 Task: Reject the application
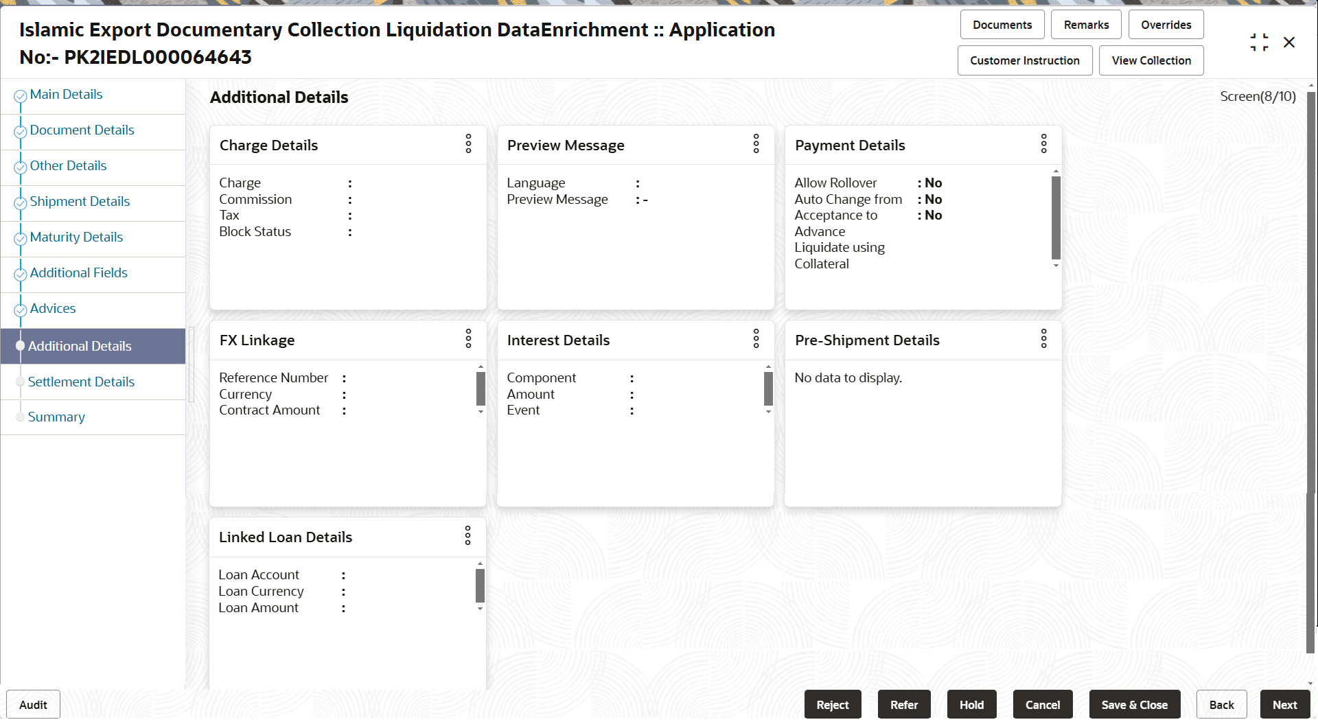tap(833, 705)
